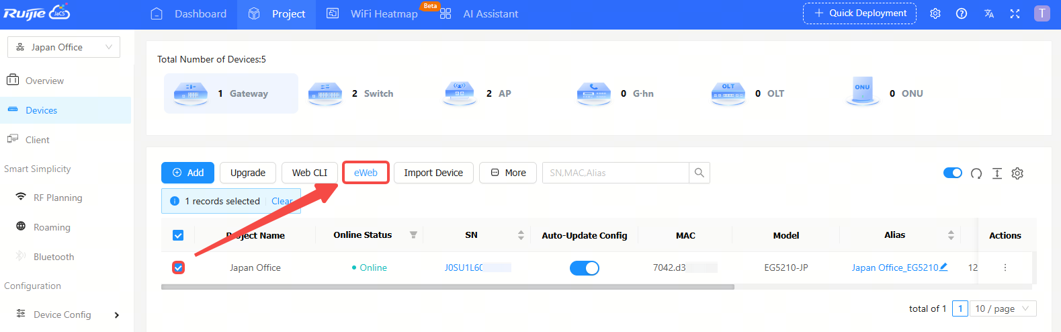The height and width of the screenshot is (332, 1061).
Task: Click the Quick Deployment button
Action: [x=859, y=13]
